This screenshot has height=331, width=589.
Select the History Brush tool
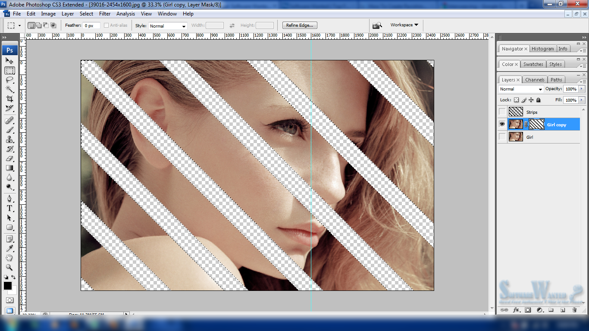(x=9, y=149)
